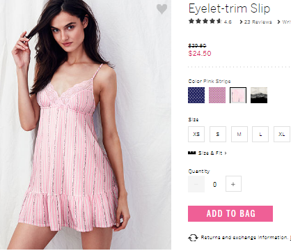Click the returns and exchange arrows icon
The height and width of the screenshot is (251, 291).
point(193,238)
